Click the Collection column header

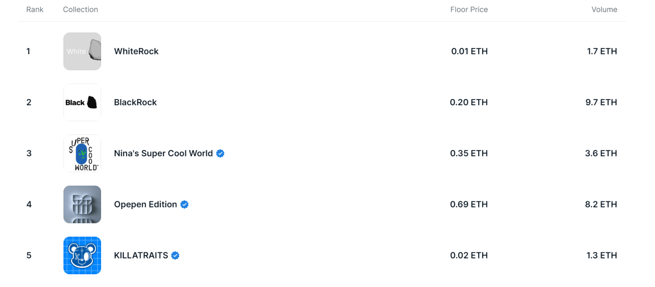coord(80,9)
